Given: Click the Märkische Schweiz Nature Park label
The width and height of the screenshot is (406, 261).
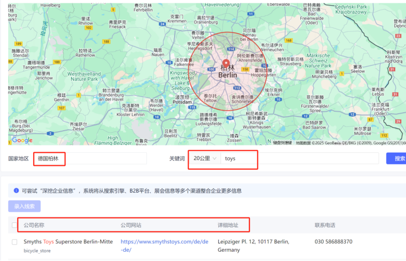Looking at the screenshot, I should (x=318, y=60).
